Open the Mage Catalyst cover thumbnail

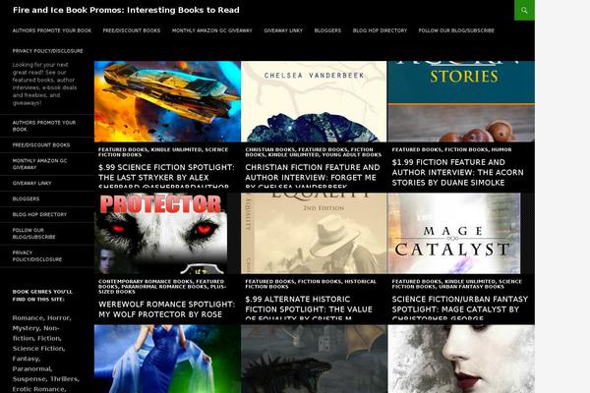454,233
